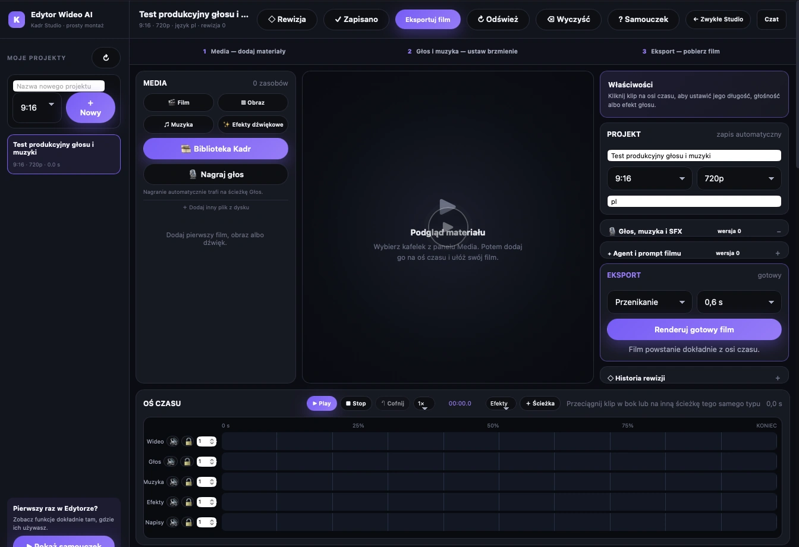Open the Samouczek tutorial
This screenshot has height=547, width=799.
coord(643,19)
